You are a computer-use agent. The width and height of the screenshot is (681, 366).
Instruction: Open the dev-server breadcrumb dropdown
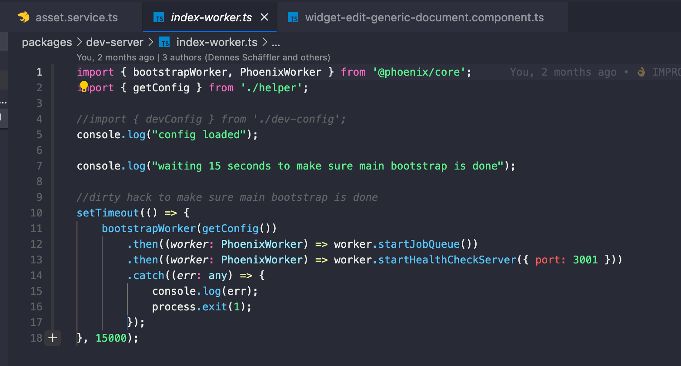pos(115,43)
